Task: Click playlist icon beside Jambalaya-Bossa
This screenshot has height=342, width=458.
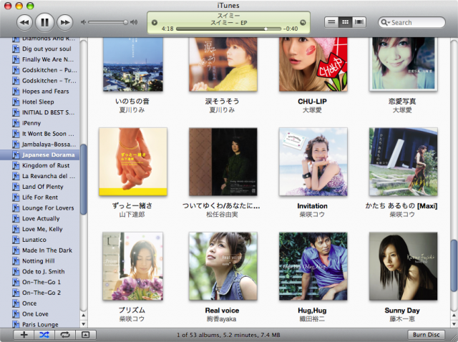Action: point(16,145)
